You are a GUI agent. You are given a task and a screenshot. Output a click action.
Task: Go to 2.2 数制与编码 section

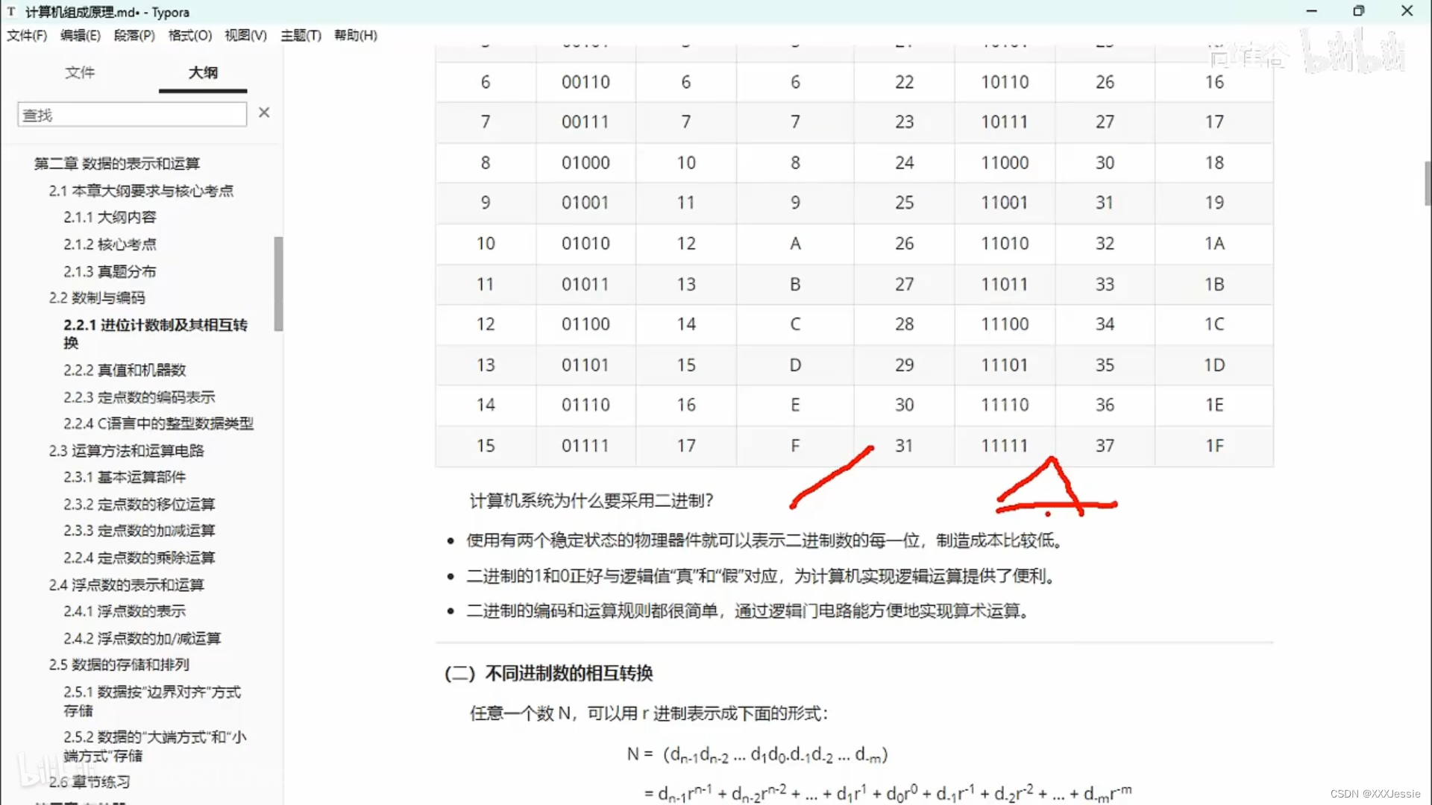click(x=97, y=297)
